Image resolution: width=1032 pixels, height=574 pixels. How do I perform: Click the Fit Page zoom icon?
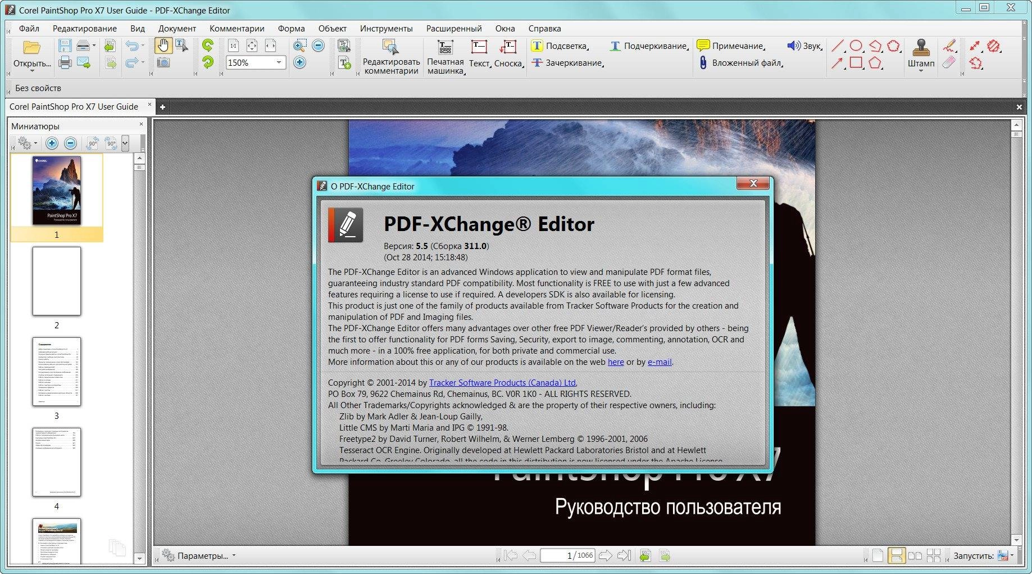pos(252,46)
